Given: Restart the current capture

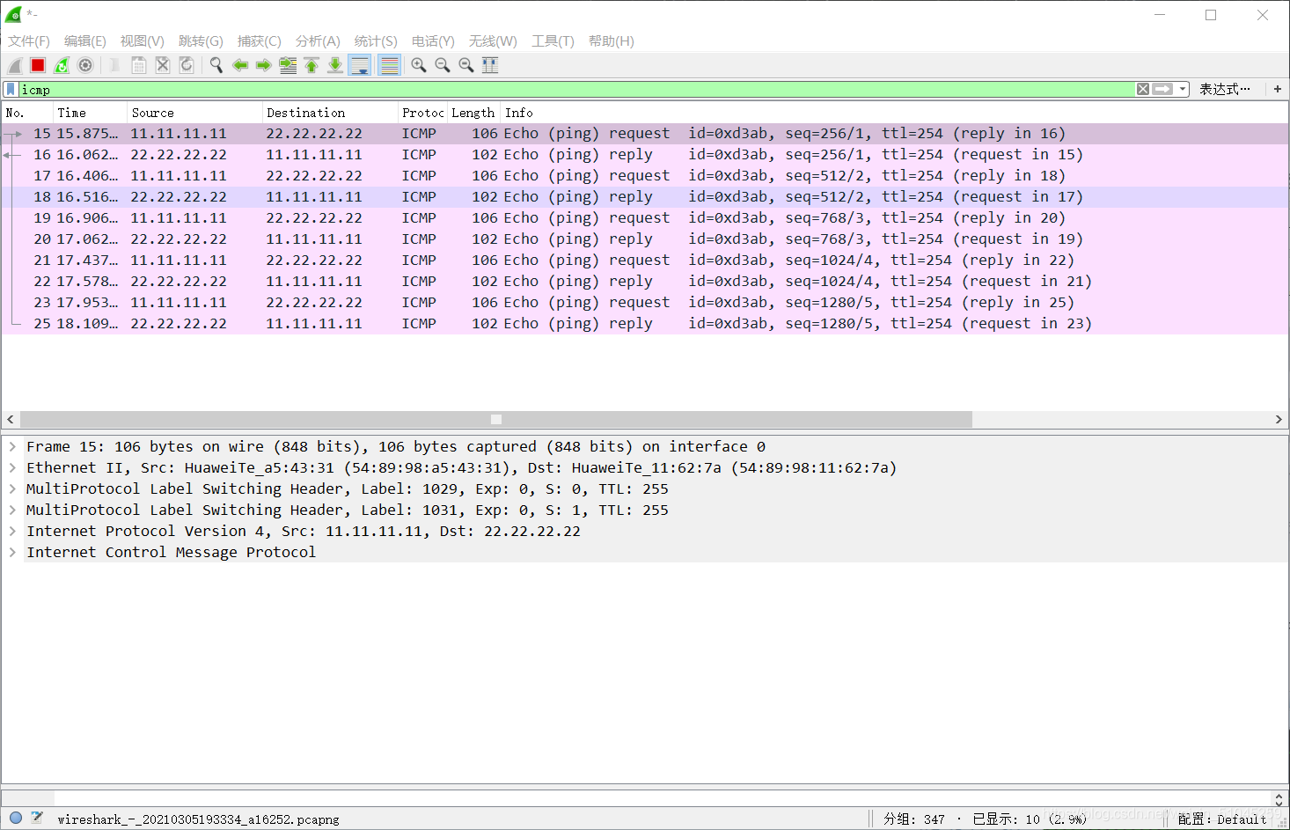Looking at the screenshot, I should point(62,65).
